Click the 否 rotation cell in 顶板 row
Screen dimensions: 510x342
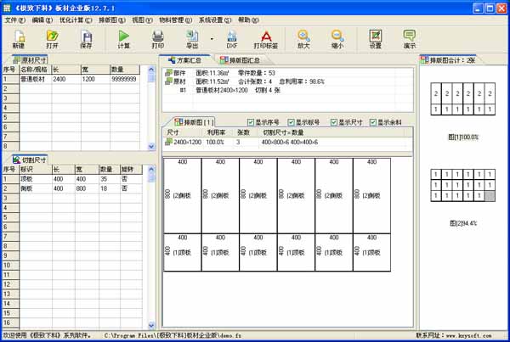(x=131, y=179)
